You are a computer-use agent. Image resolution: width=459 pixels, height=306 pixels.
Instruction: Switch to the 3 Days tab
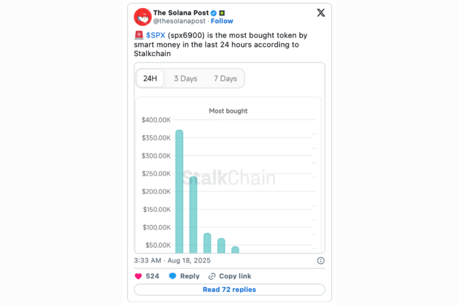pyautogui.click(x=185, y=78)
